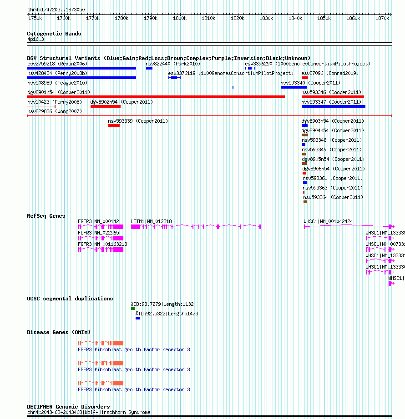Click nsv593347 (Cooper2011) blue gain bar

pyautogui.click(x=333, y=106)
